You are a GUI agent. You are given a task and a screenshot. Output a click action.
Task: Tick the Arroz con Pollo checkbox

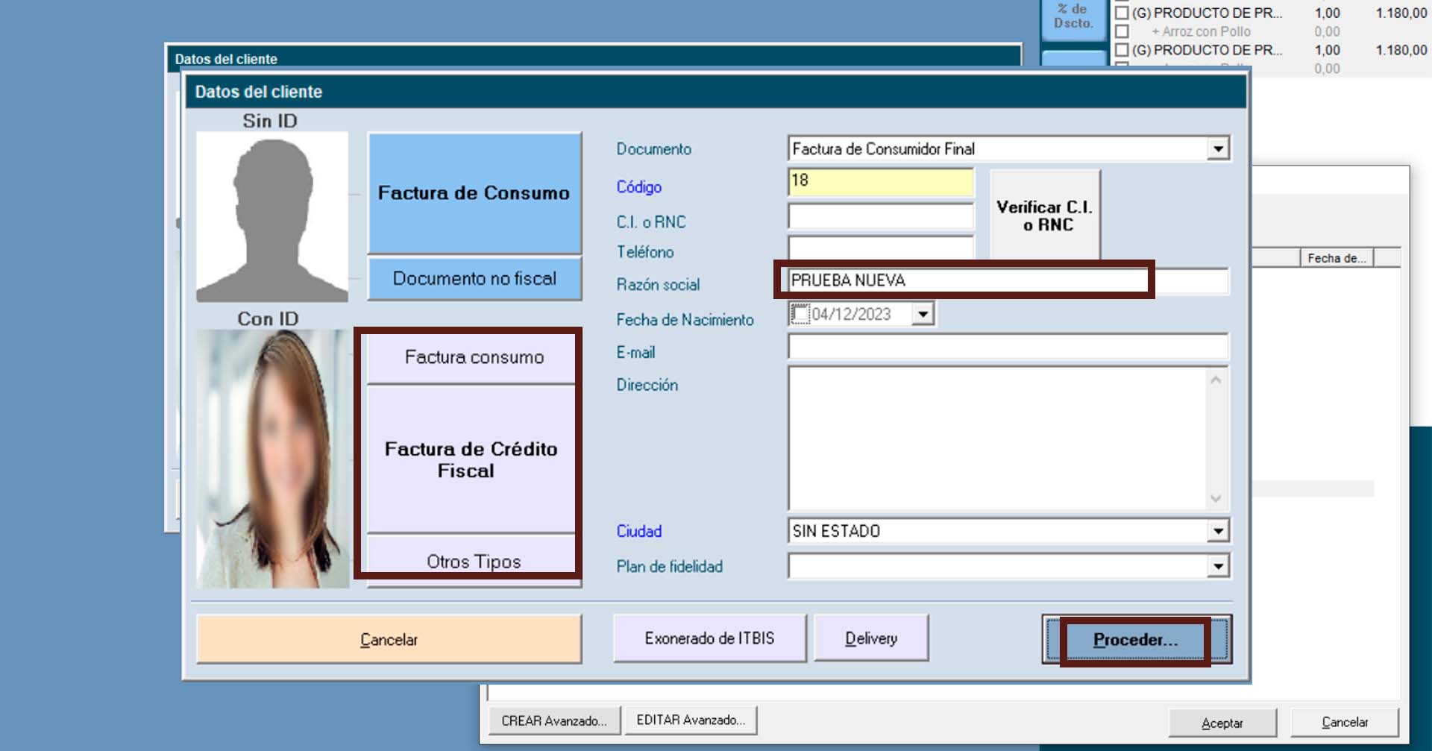pos(1122,31)
